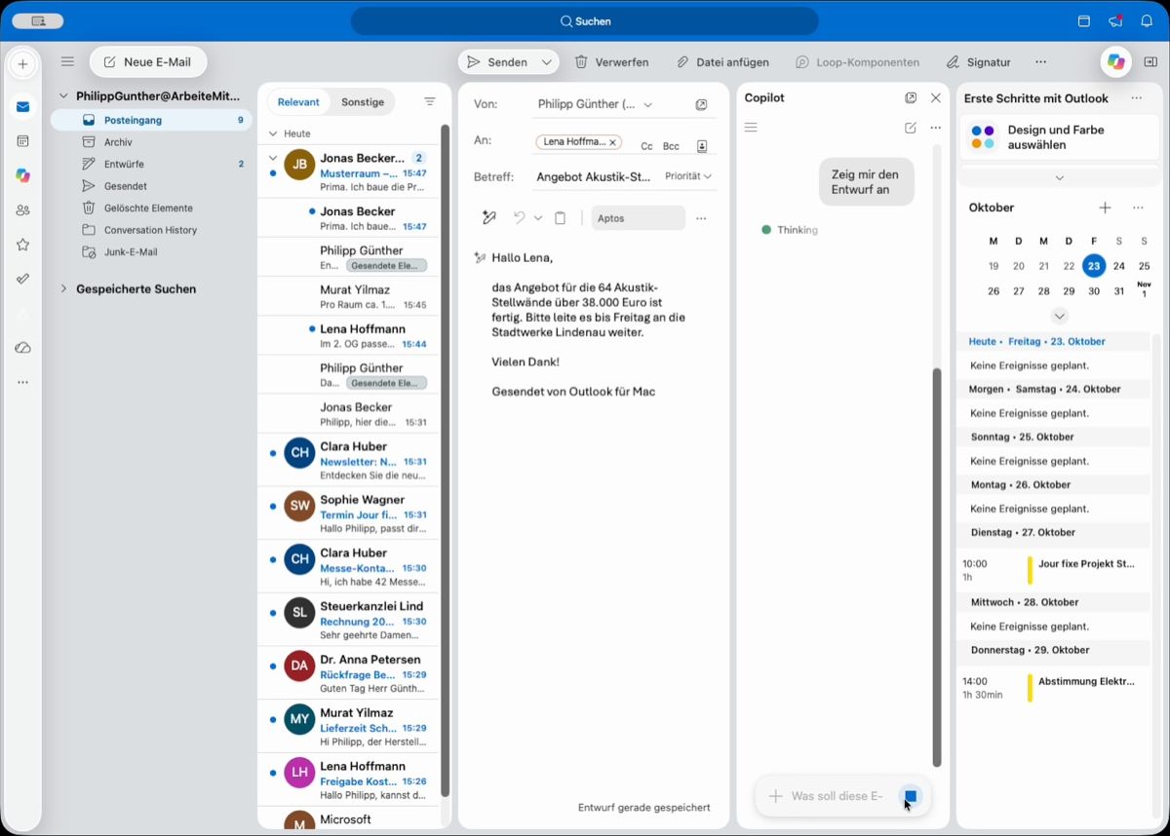Expand Gespeicherte Suchen
Screen dimensions: 1170x836
coord(63,288)
